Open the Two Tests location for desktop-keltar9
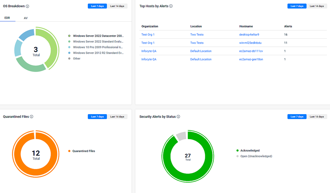This screenshot has height=193, width=330. 197,35
